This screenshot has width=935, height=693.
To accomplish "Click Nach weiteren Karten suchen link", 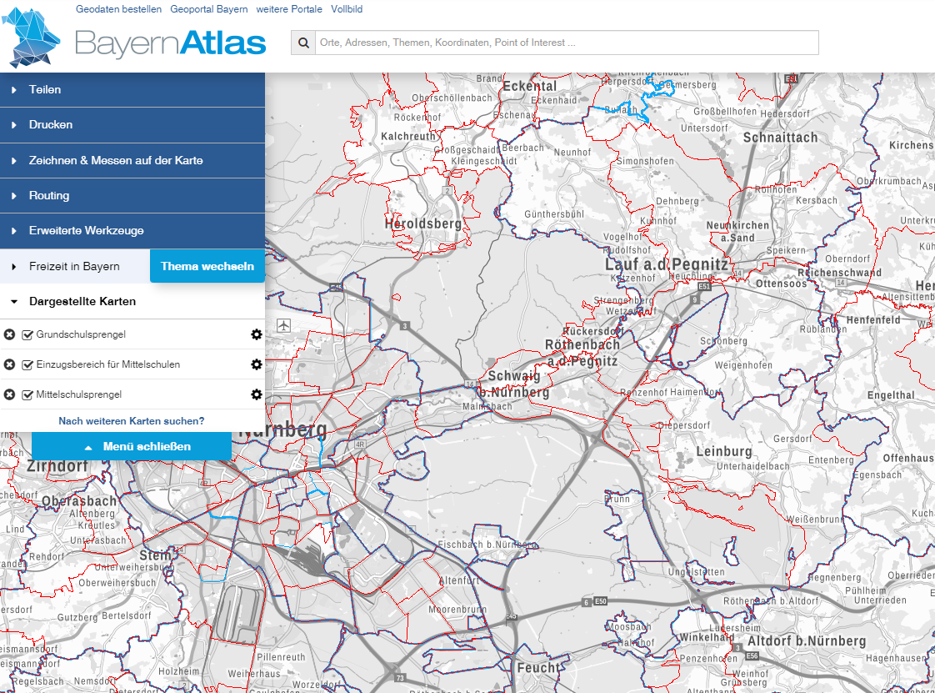I will [131, 421].
